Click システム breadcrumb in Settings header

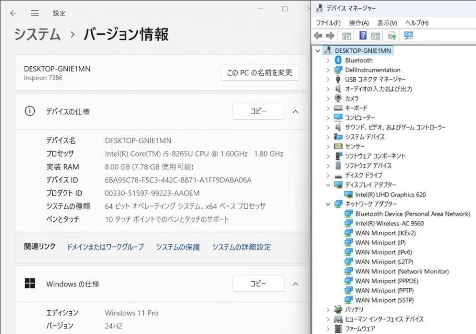pos(37,34)
